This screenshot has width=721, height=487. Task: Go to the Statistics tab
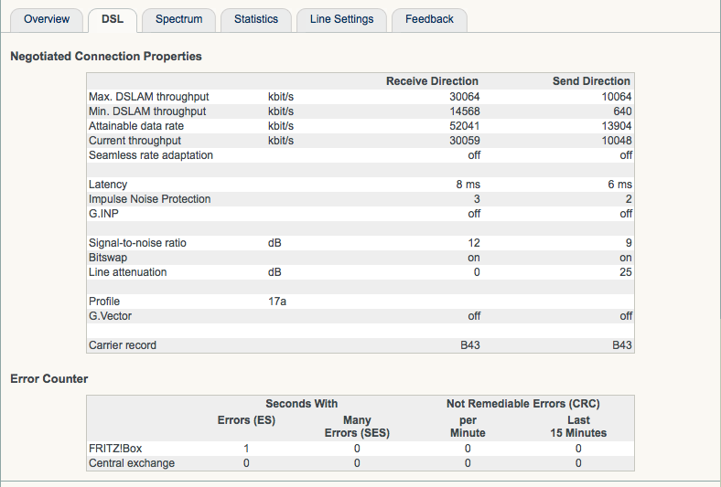[x=257, y=19]
